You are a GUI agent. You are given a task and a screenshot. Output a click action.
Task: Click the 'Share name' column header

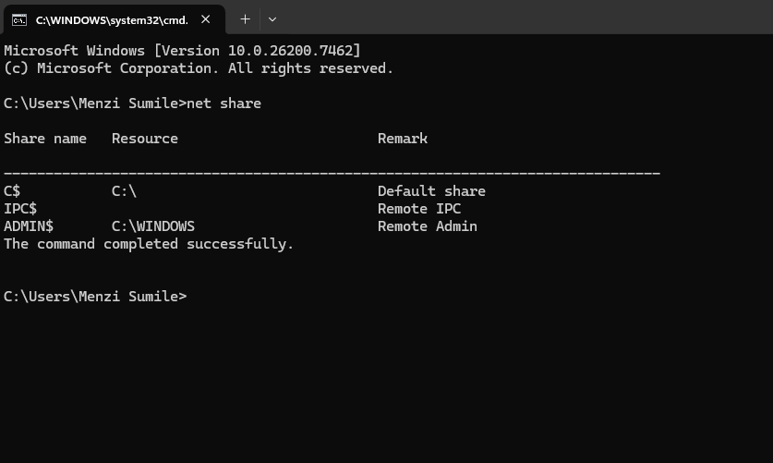click(x=44, y=139)
